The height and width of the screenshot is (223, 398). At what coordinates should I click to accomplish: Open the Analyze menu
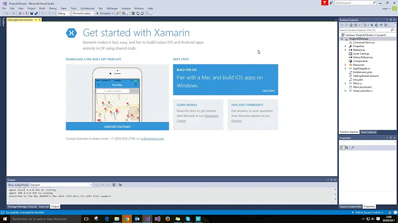point(126,8)
